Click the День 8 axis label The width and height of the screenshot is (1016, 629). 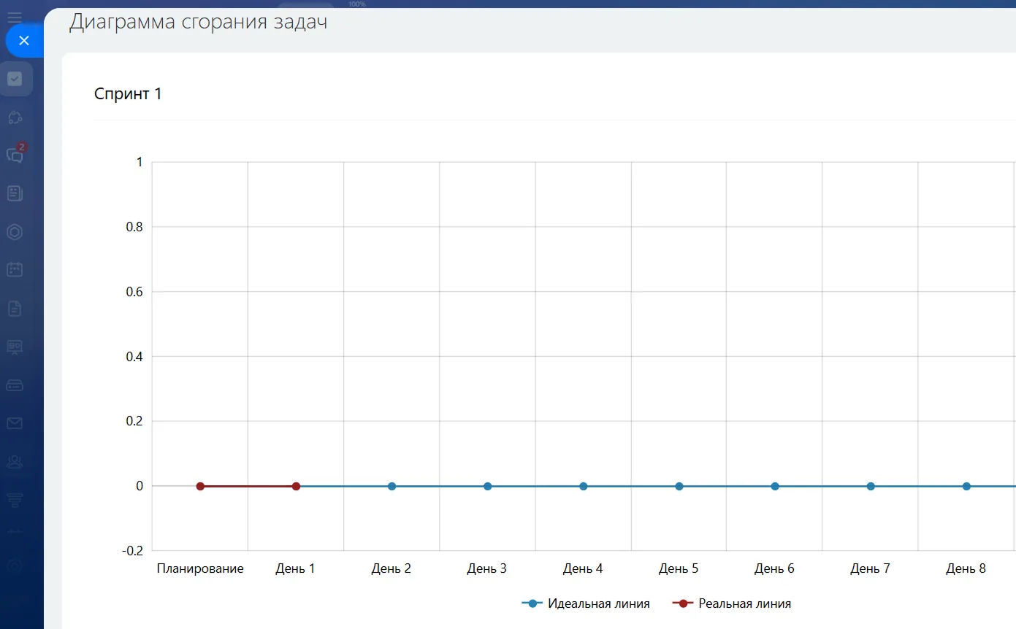(966, 568)
